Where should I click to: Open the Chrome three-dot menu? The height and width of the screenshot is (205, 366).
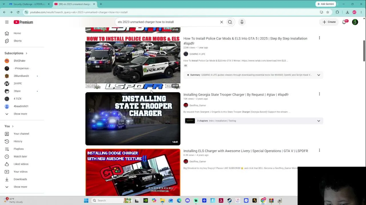(x=361, y=12)
